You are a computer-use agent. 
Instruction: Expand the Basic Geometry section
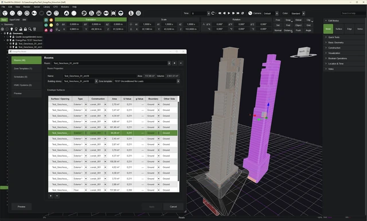pos(344,42)
